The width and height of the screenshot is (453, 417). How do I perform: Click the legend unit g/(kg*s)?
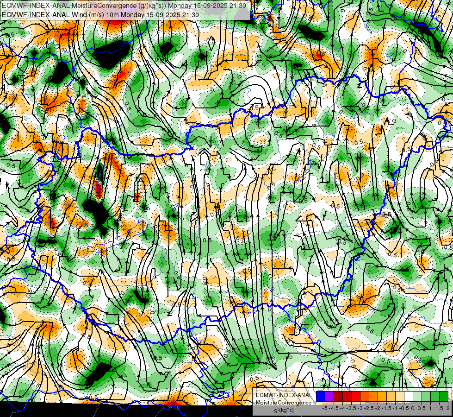284,410
